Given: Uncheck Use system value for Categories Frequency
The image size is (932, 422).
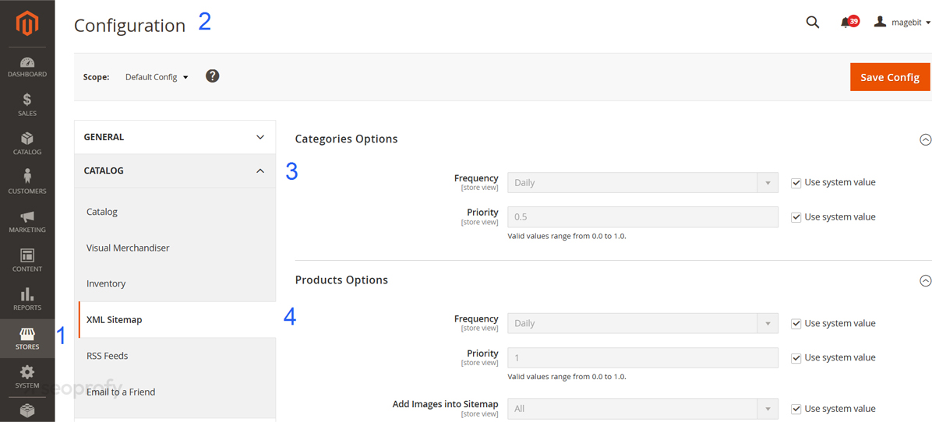Looking at the screenshot, I should (x=796, y=183).
